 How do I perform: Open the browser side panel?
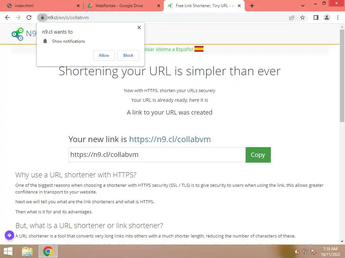pyautogui.click(x=316, y=17)
